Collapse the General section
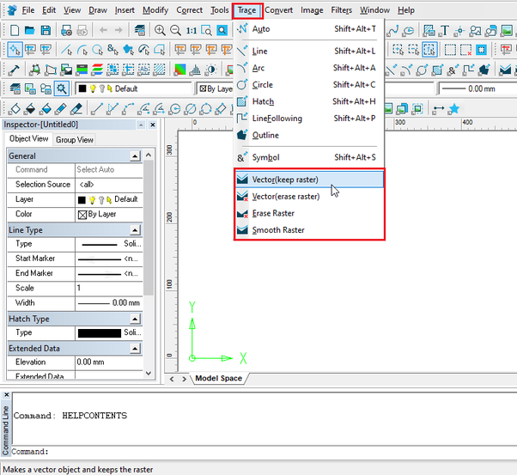Screen dimensions: 517x475 pos(135,156)
